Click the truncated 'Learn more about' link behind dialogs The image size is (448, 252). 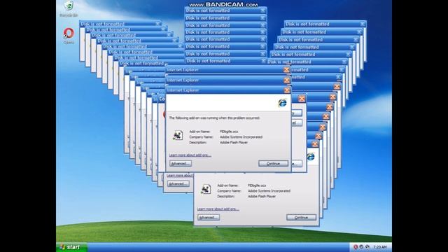[180, 175]
